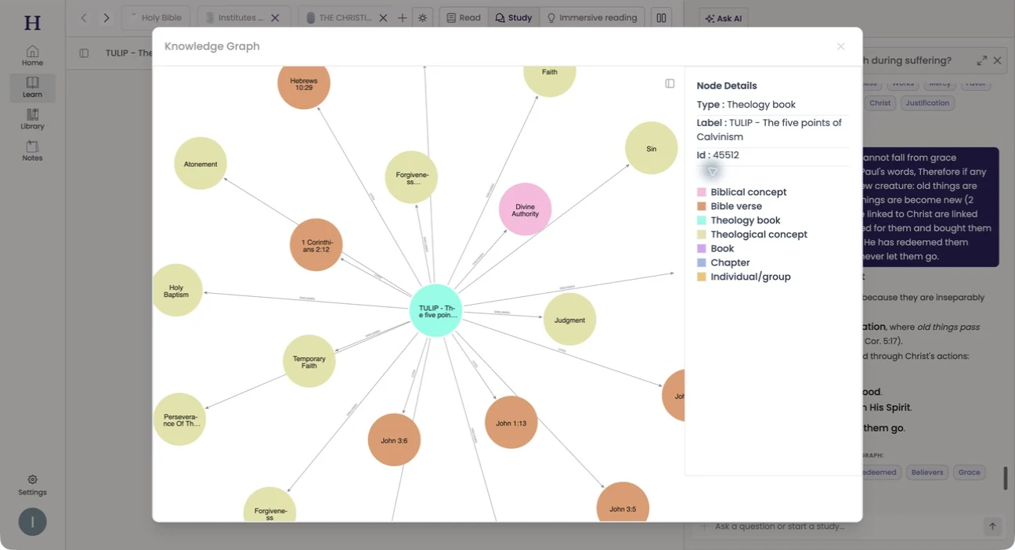This screenshot has height=550, width=1015.
Task: Click the Grace tag chip
Action: pos(969,472)
